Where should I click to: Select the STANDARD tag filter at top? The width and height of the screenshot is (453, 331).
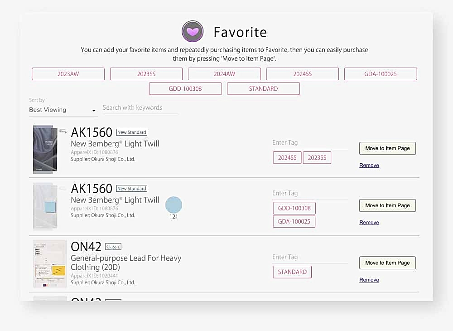click(x=263, y=89)
